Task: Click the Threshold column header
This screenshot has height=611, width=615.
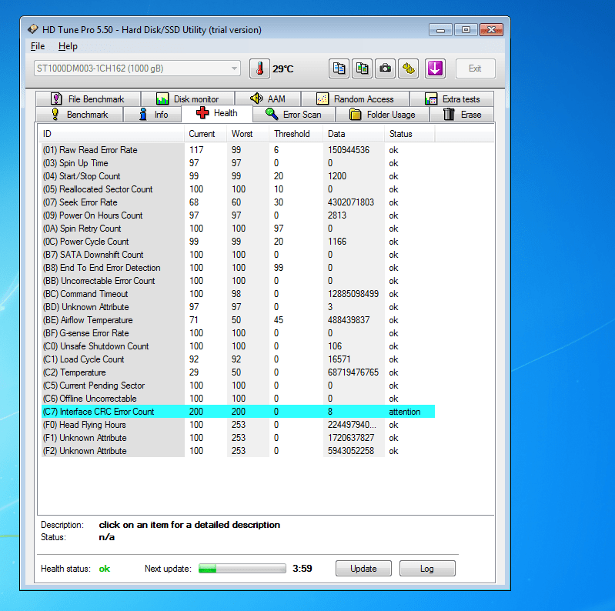Action: [x=296, y=134]
